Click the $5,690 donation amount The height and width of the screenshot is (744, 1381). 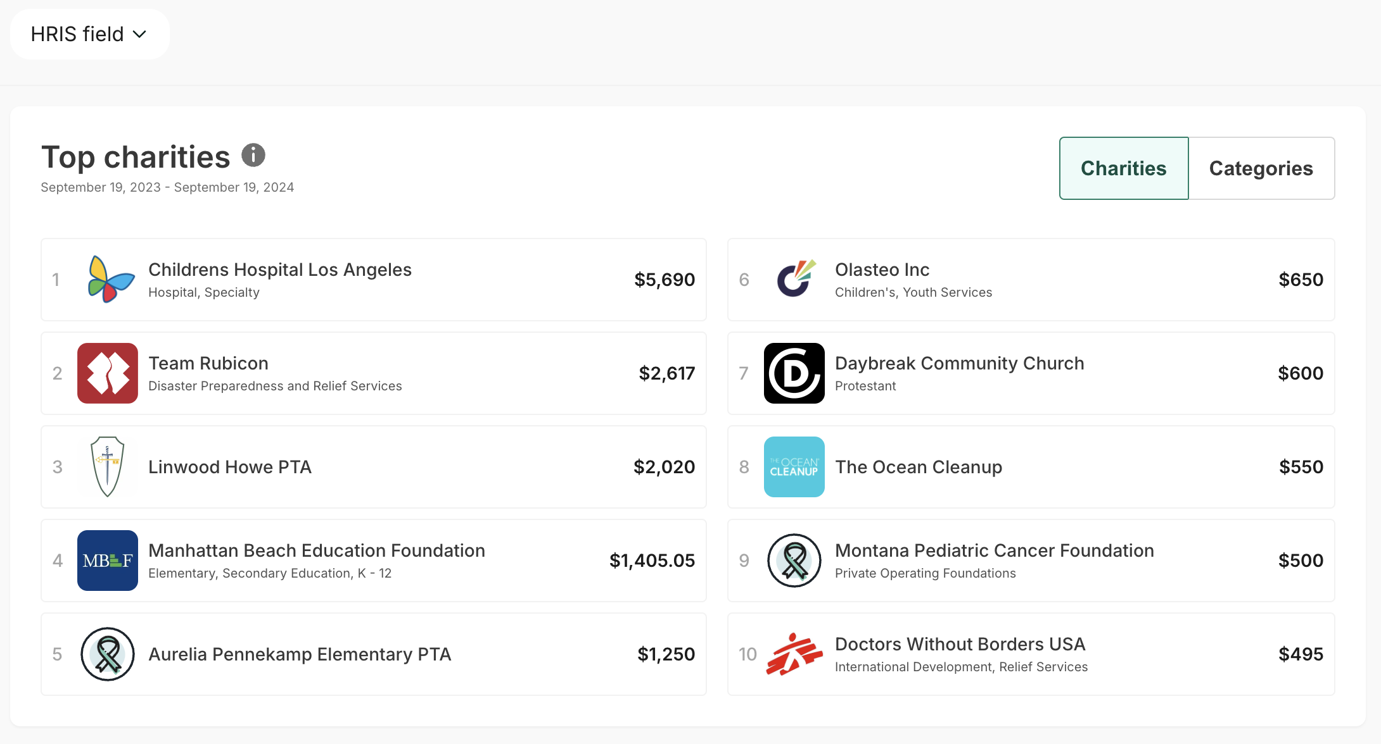click(x=665, y=280)
